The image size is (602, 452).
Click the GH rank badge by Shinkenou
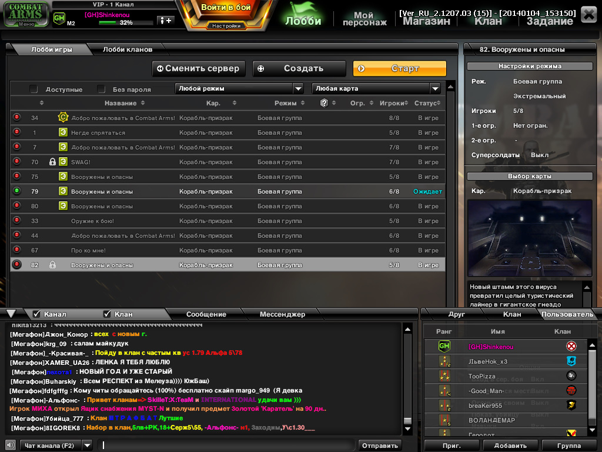click(x=59, y=18)
